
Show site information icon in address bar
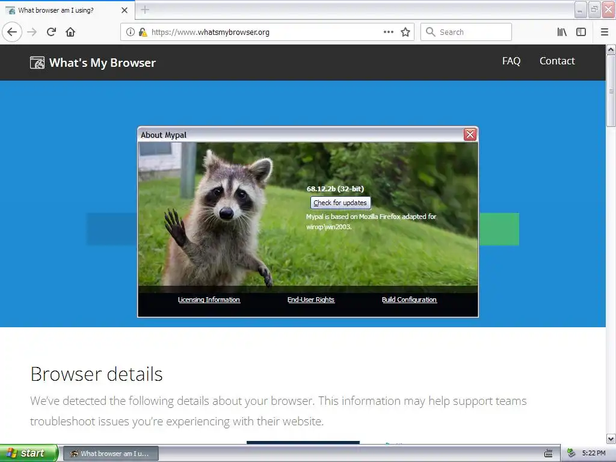coord(130,32)
